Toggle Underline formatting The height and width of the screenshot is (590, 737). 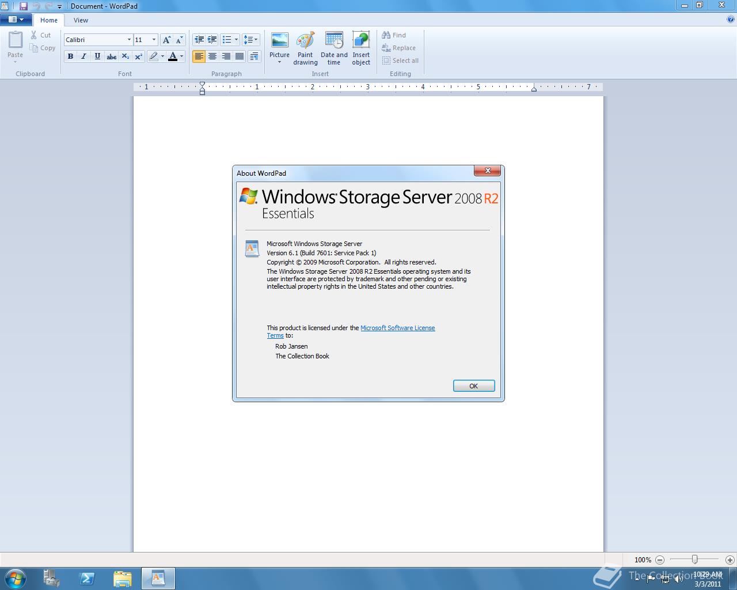(97, 56)
